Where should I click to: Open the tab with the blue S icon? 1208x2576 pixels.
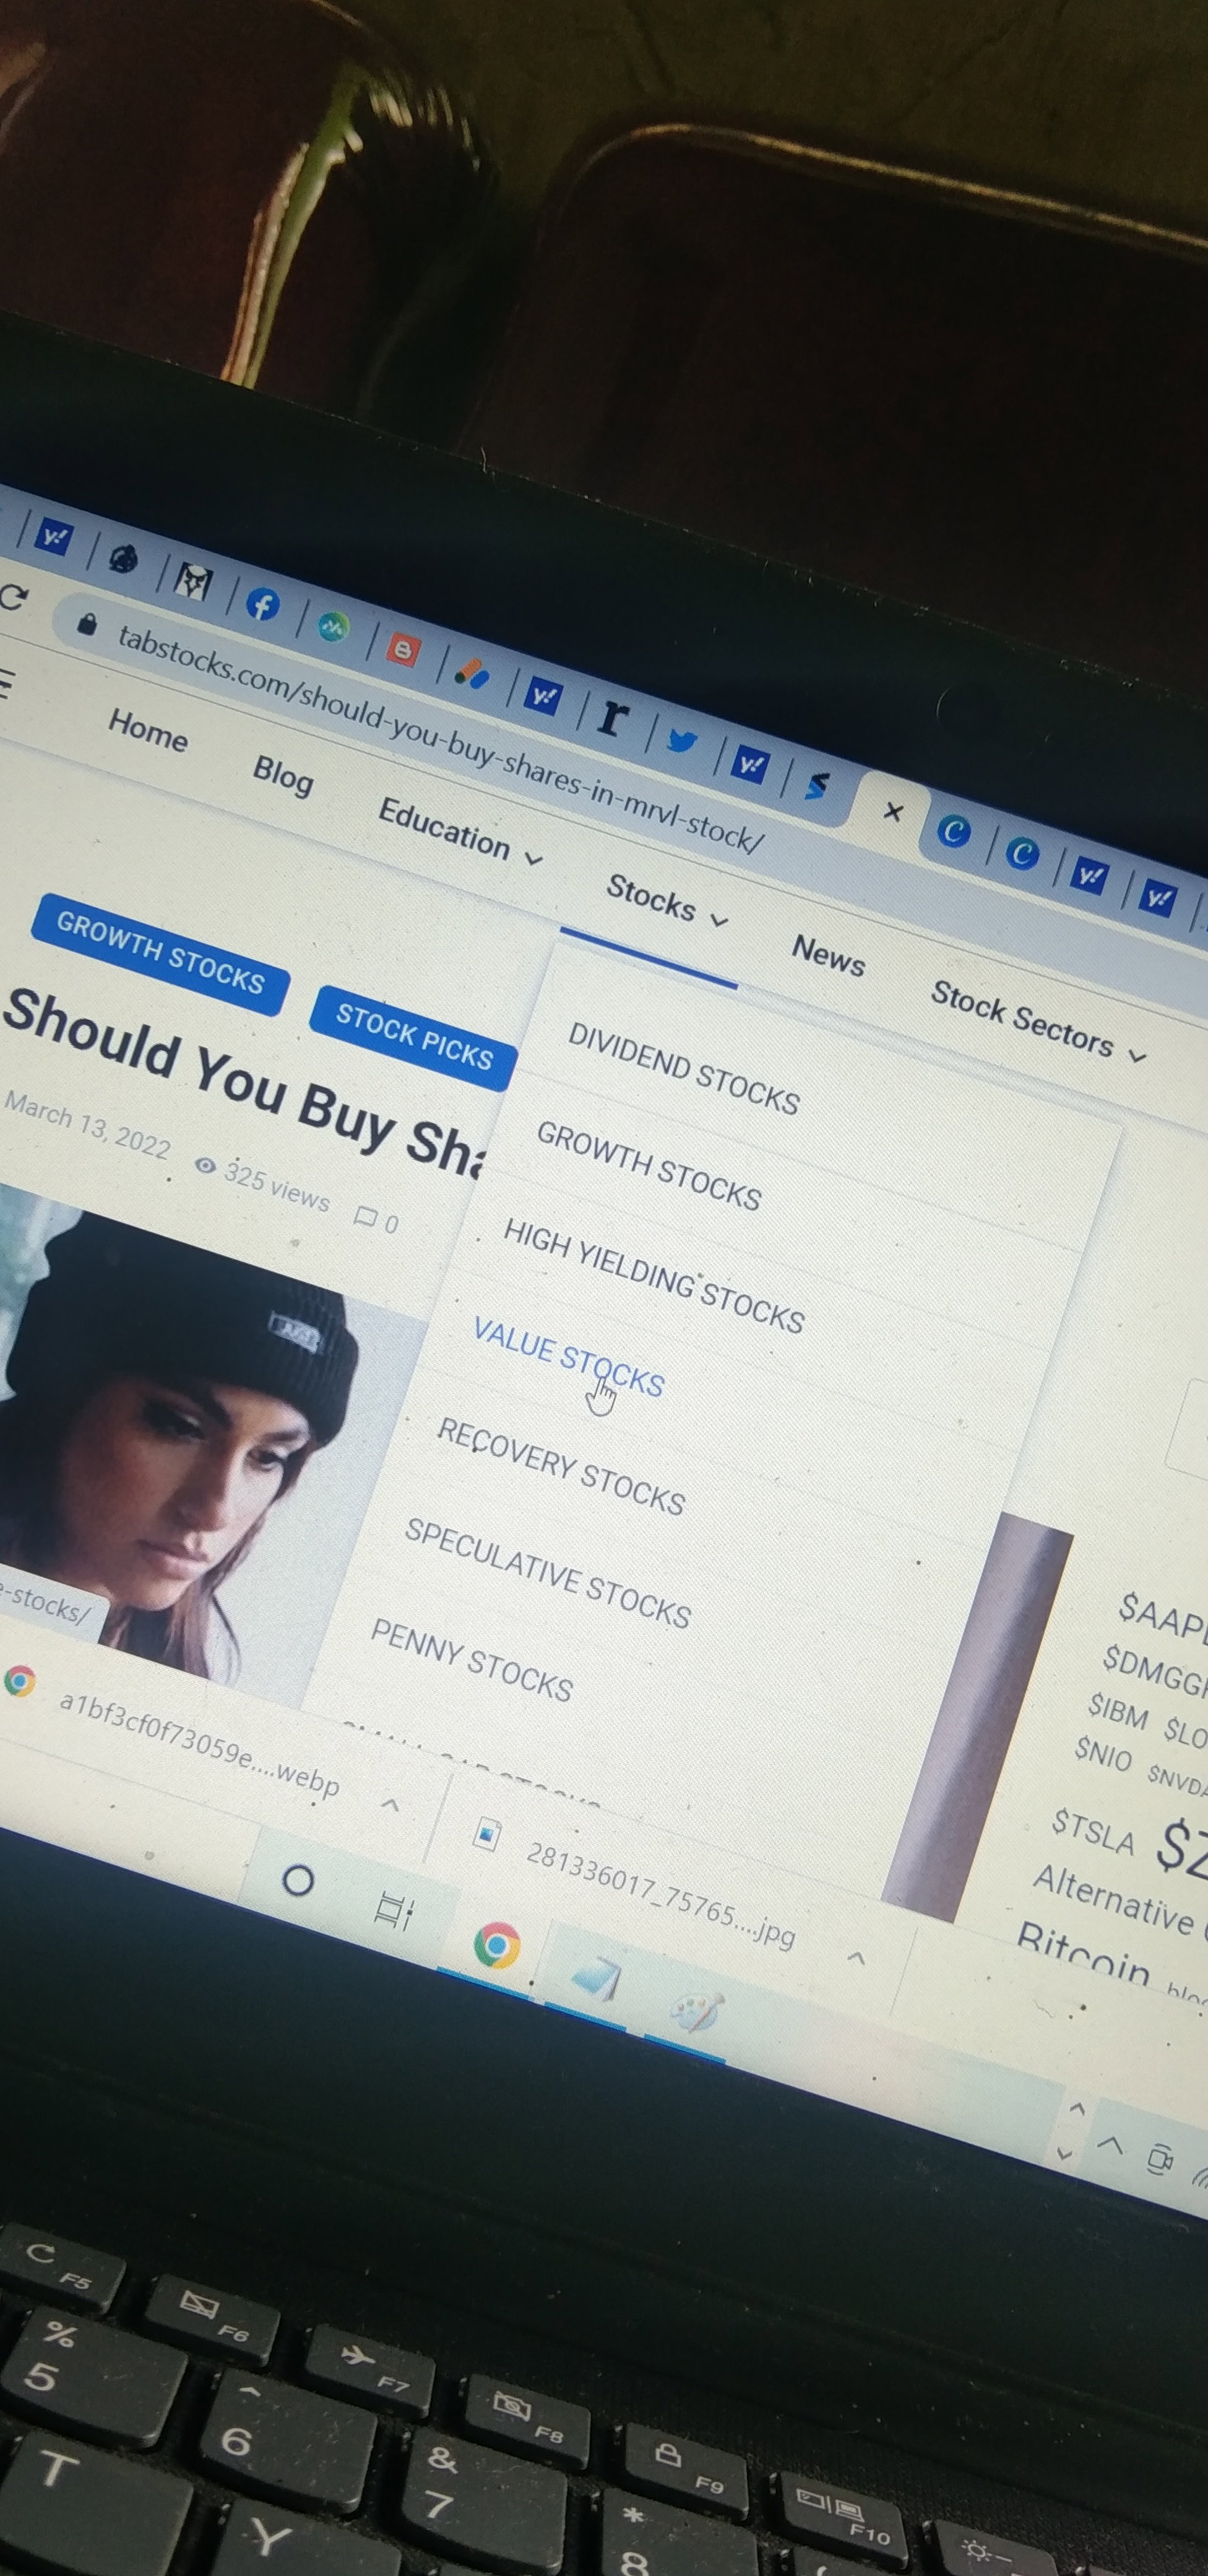point(818,786)
